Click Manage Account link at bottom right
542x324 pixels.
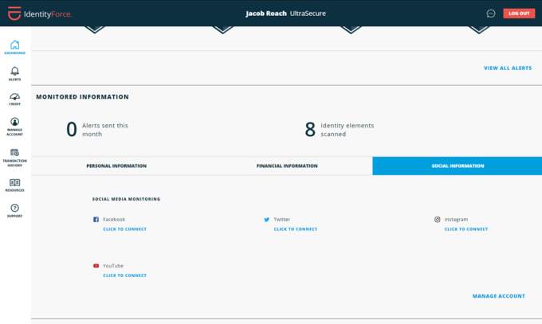498,296
